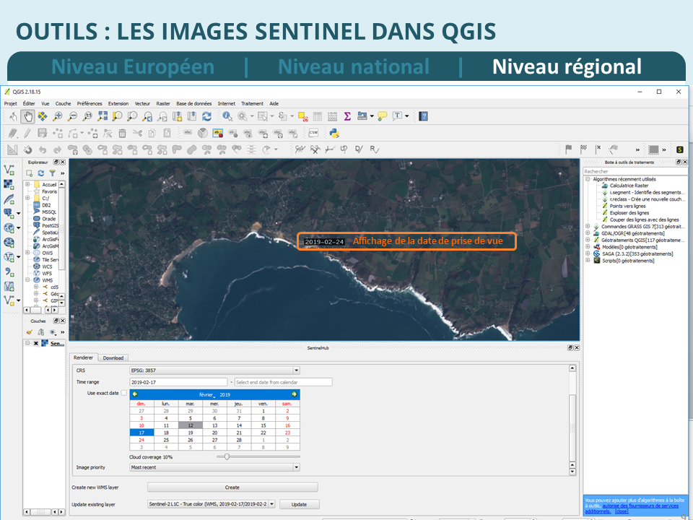Open the Raster menu
Screen dimensions: 693x520
163,103
